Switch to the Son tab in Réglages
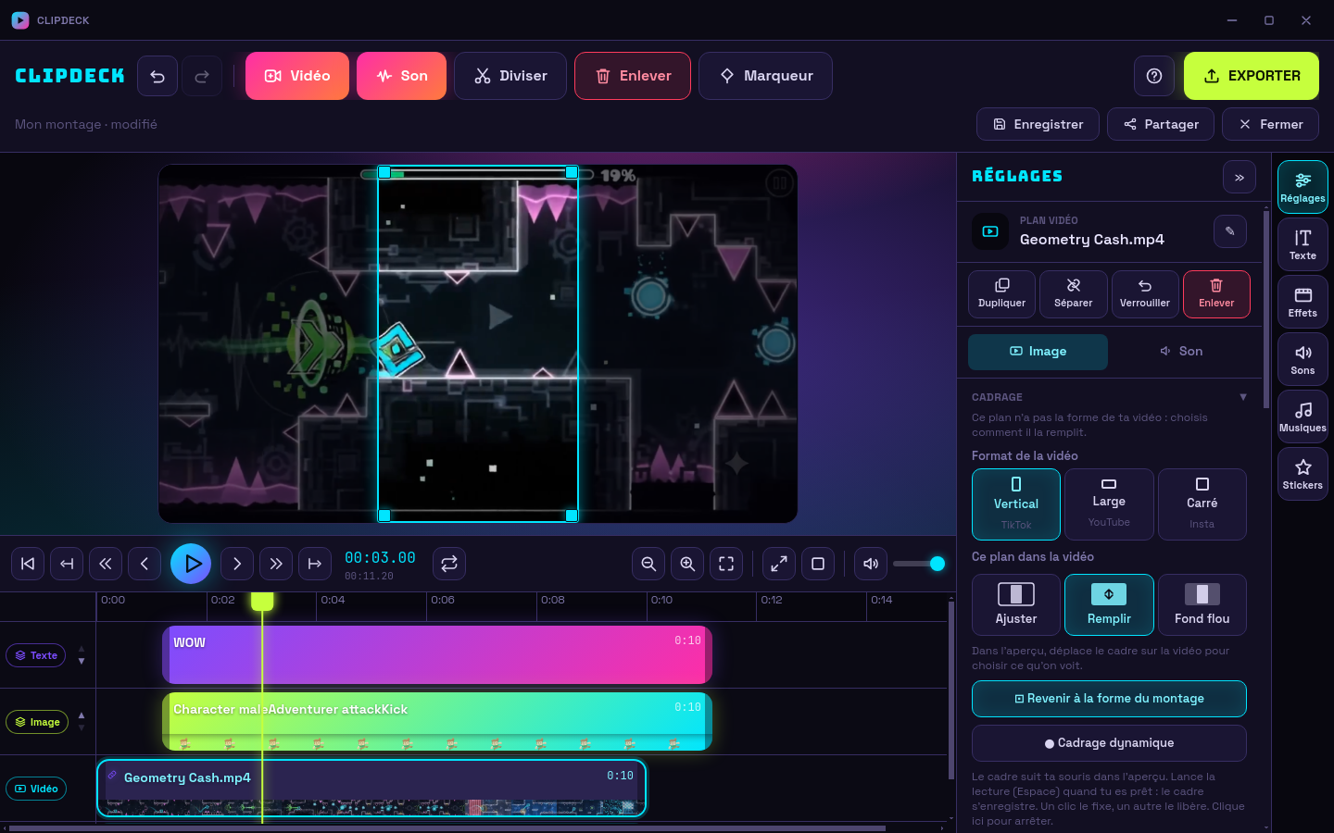1334x833 pixels. tap(1181, 352)
